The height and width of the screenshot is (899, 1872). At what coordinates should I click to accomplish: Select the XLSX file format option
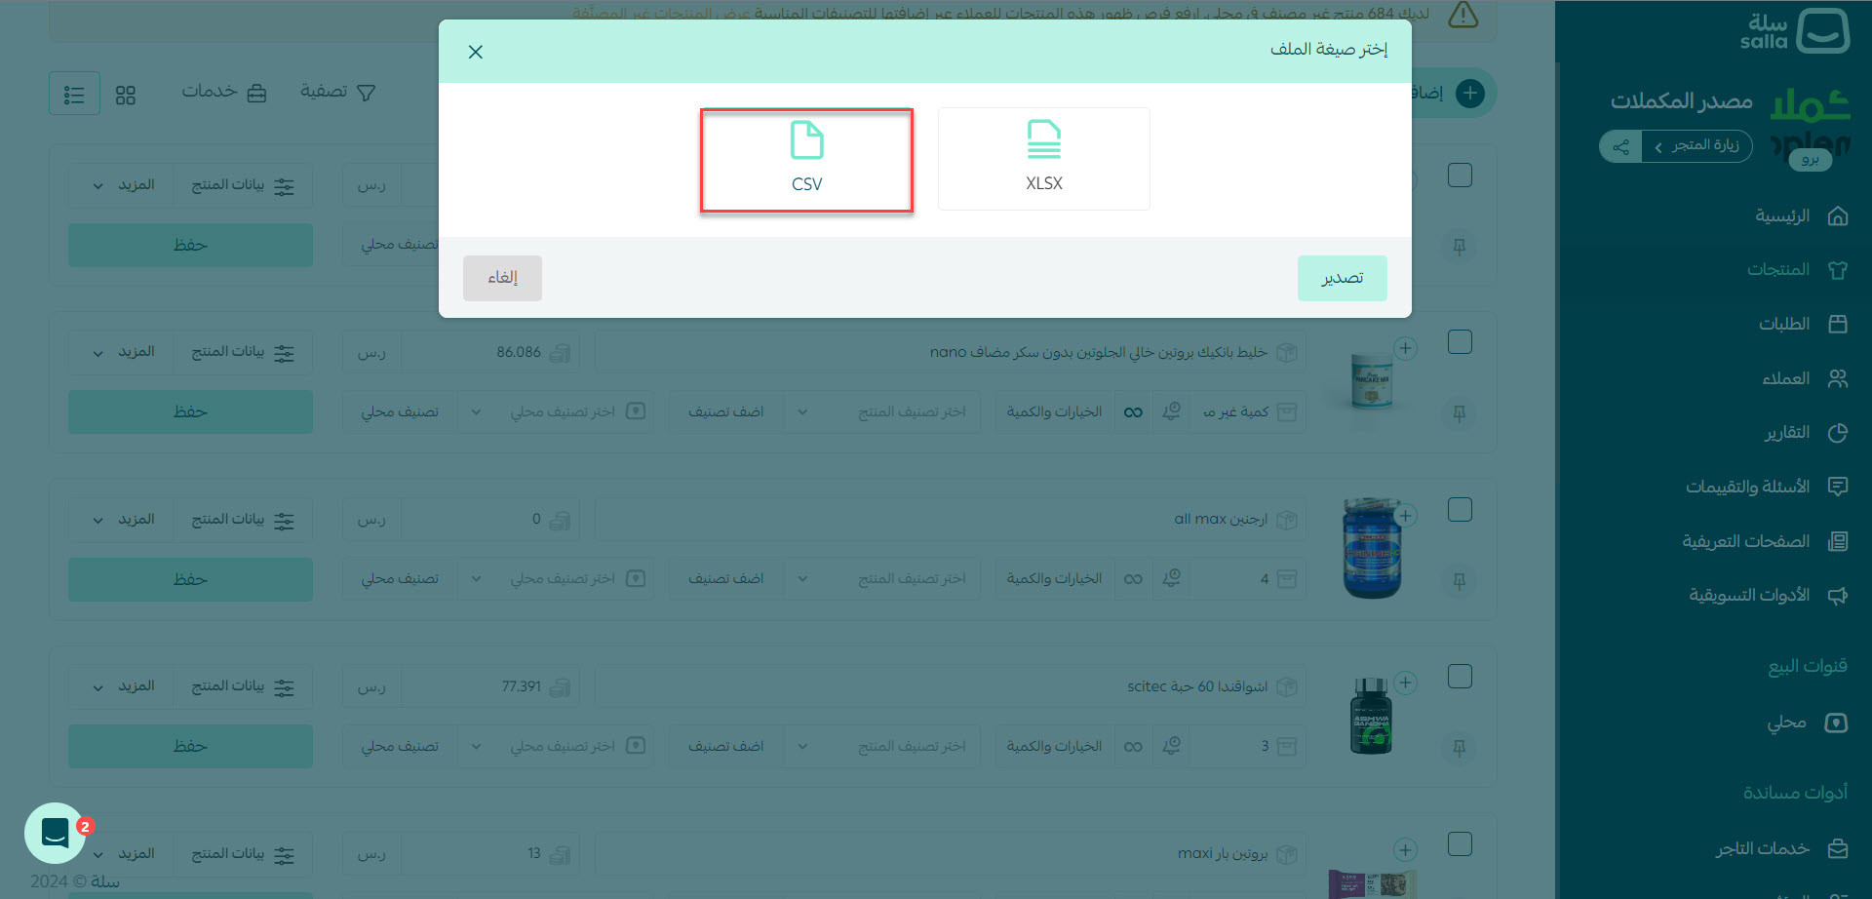[x=1043, y=159]
